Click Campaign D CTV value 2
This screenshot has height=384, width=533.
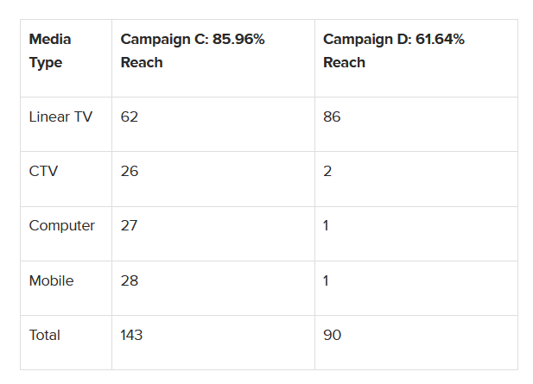click(327, 171)
